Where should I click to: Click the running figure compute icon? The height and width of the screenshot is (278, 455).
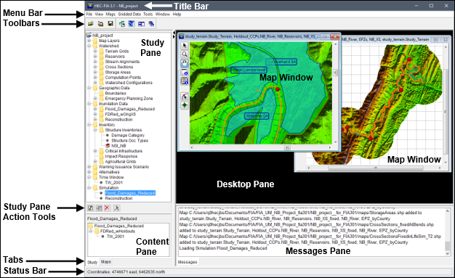click(116, 208)
